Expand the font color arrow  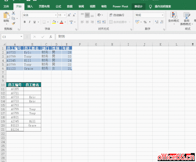pyautogui.click(x=65, y=22)
